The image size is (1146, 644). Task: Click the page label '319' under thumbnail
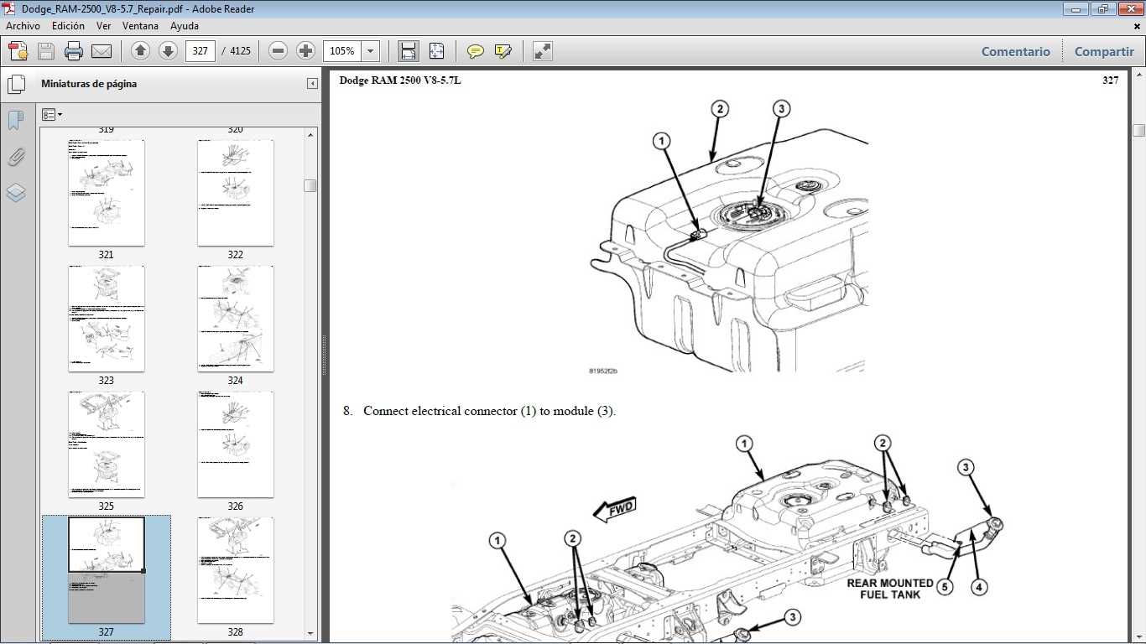tap(107, 130)
